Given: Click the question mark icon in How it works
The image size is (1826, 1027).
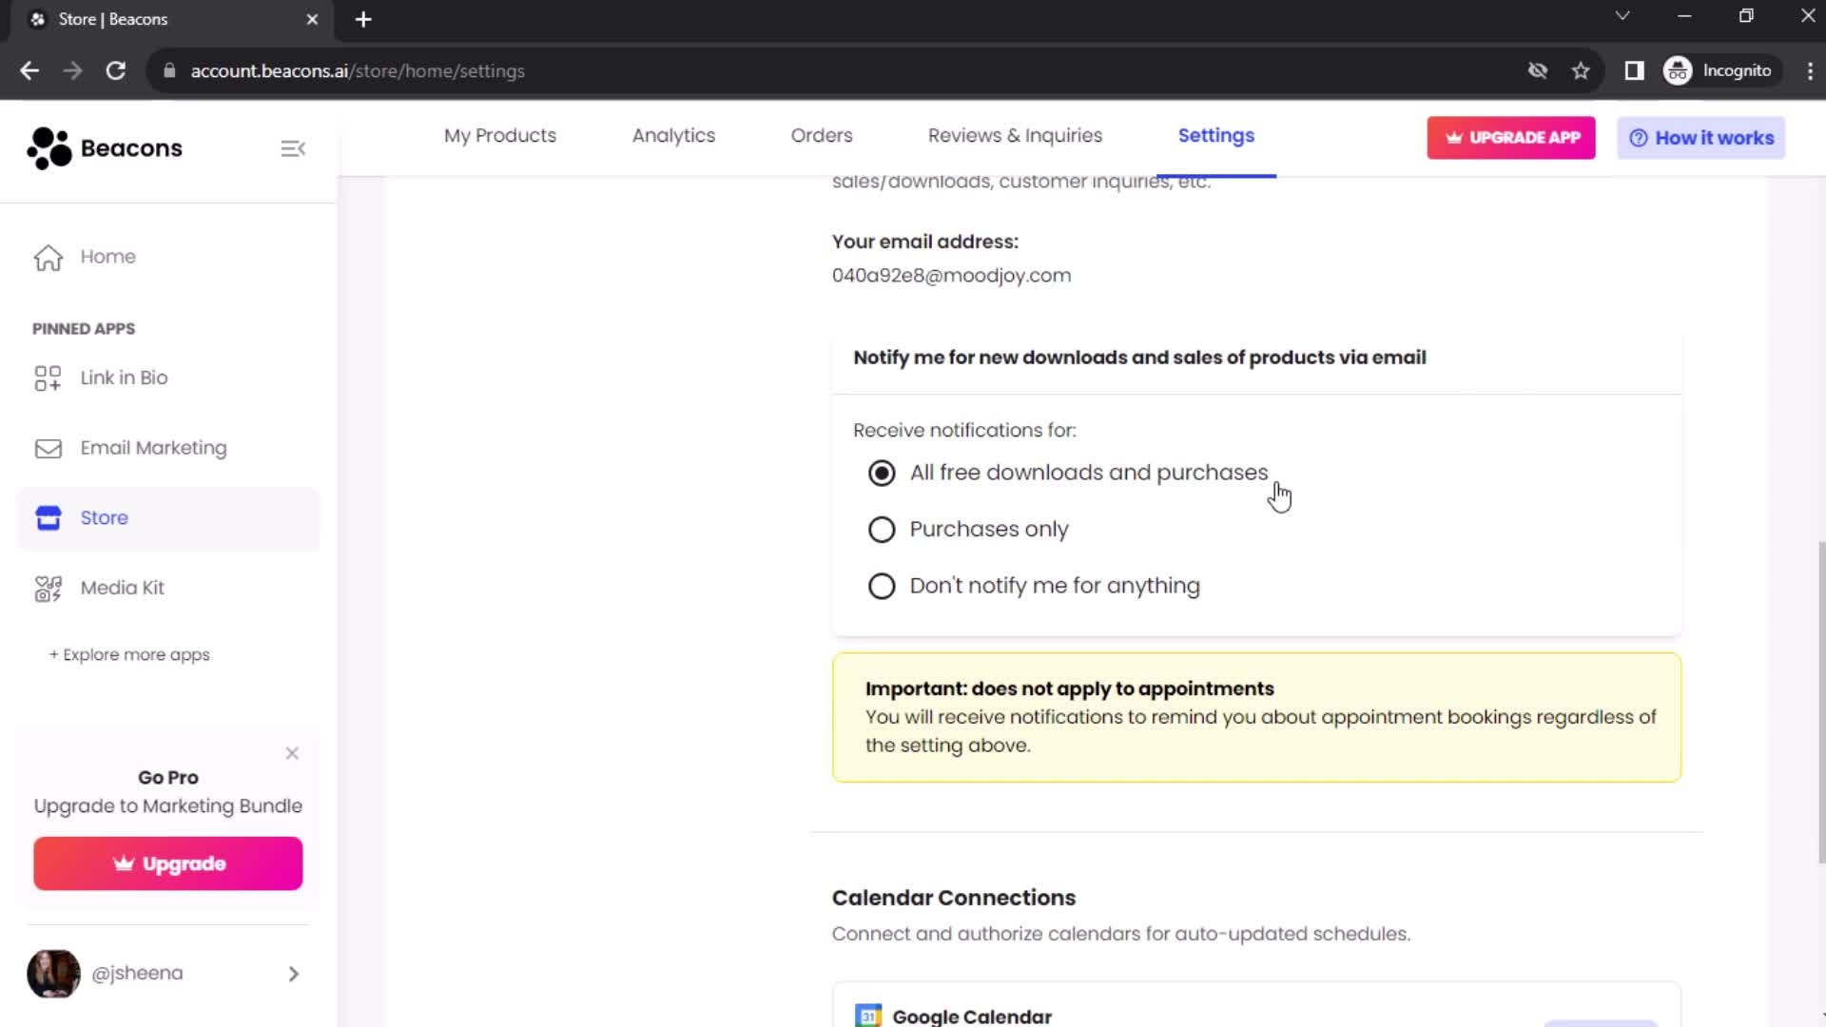Looking at the screenshot, I should tap(1638, 138).
